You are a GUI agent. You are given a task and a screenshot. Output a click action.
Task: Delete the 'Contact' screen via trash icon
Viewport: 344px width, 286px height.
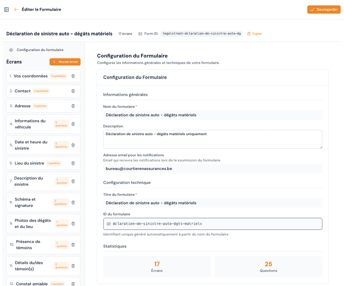(x=73, y=91)
